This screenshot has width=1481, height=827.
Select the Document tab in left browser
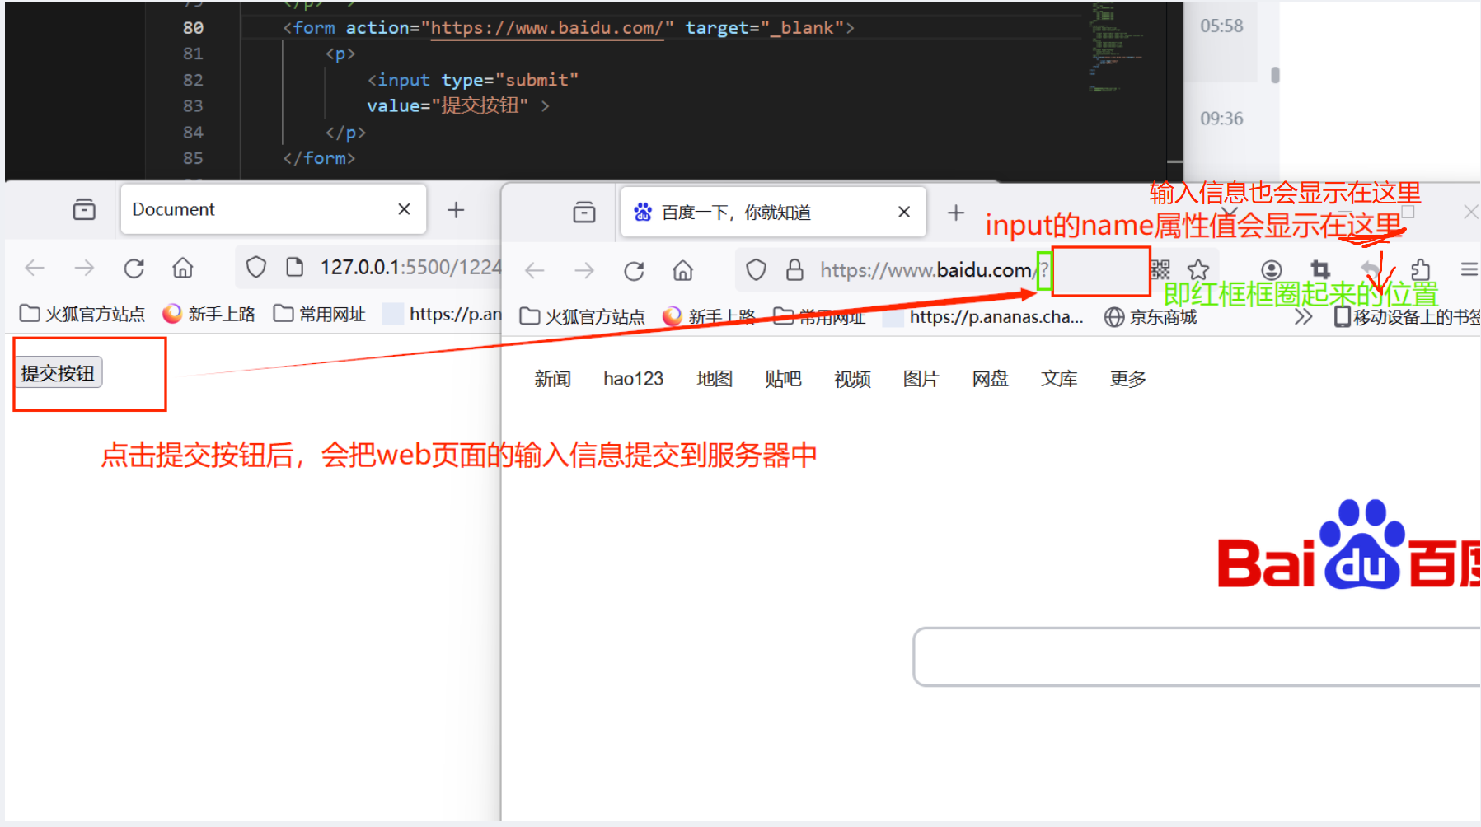point(273,209)
